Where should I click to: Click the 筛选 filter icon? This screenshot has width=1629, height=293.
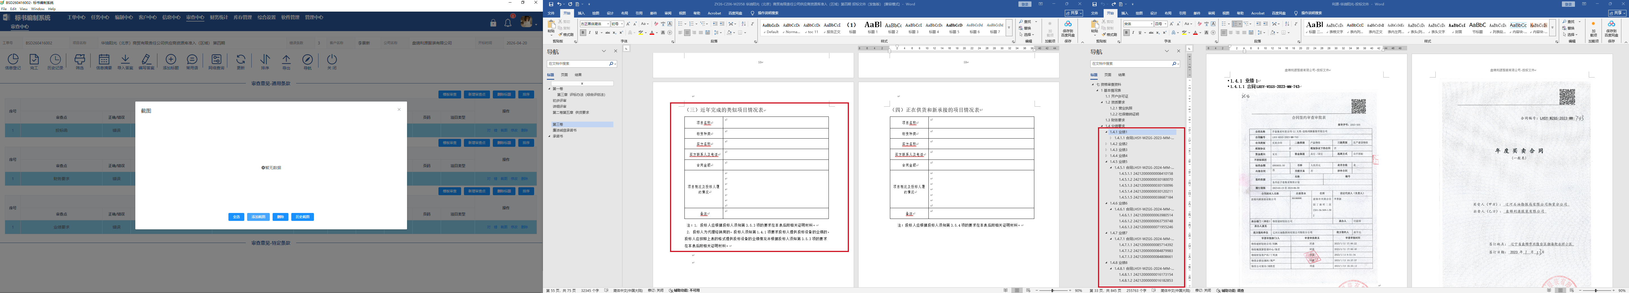pos(80,61)
